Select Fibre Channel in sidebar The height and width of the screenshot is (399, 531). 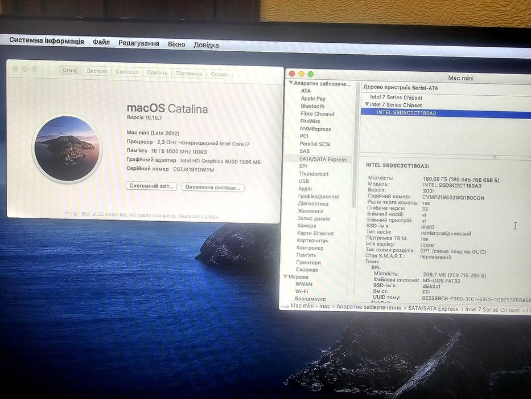click(317, 113)
